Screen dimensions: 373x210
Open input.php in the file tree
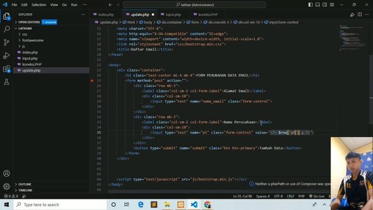coord(51,58)
